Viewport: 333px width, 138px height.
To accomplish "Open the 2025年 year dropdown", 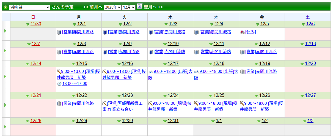I will click(x=112, y=7).
